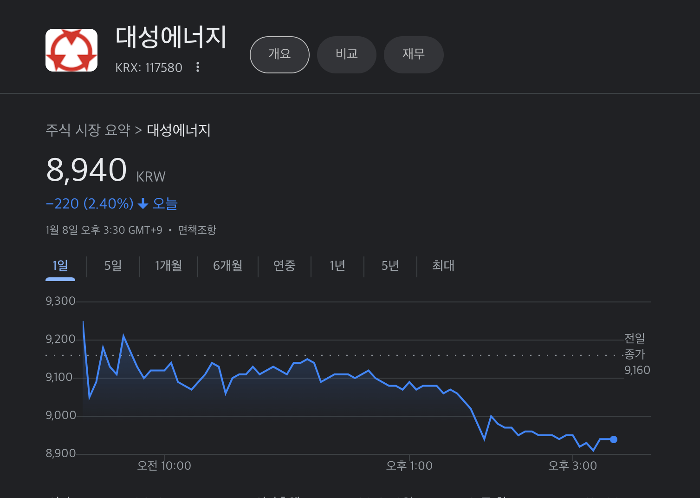Switch to the 6개월 chart tab
Screen dimensions: 700x498
pyautogui.click(x=228, y=266)
